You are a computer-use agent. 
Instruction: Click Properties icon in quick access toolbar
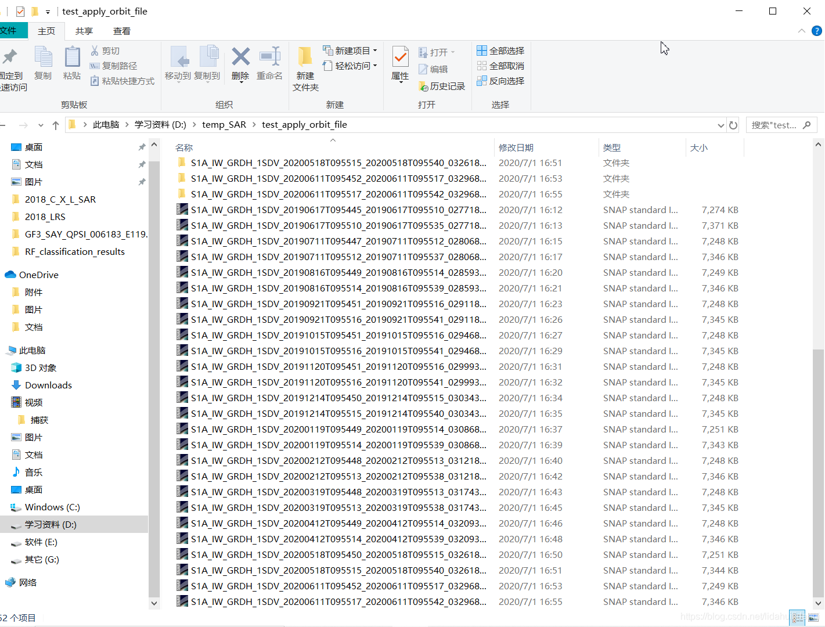(x=20, y=11)
